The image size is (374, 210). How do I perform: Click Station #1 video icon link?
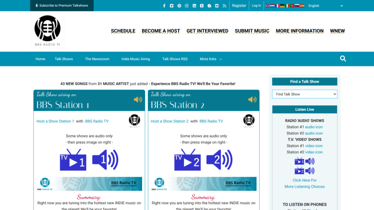tap(314, 146)
